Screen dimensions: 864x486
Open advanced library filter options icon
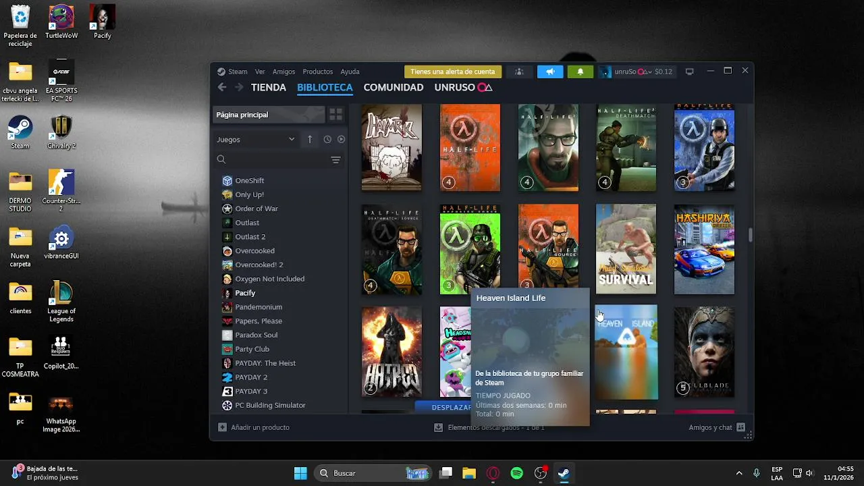click(335, 160)
